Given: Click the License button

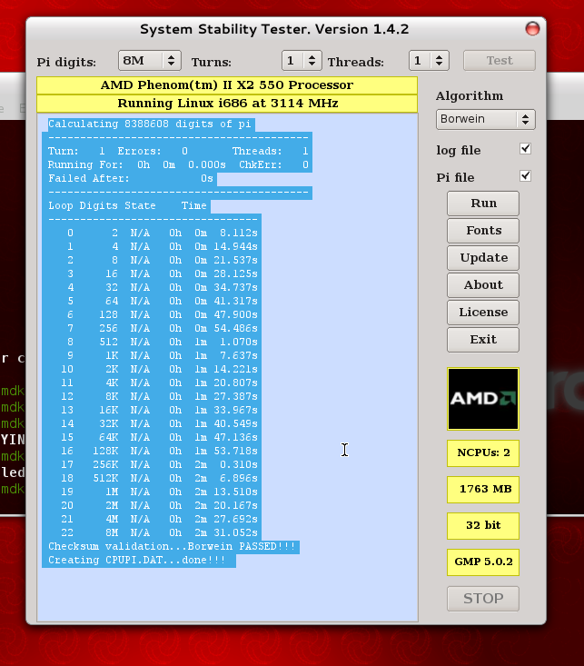Looking at the screenshot, I should click(483, 312).
